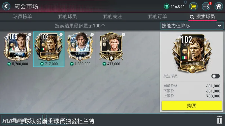Click the trash bin icon

pyautogui.click(x=219, y=120)
